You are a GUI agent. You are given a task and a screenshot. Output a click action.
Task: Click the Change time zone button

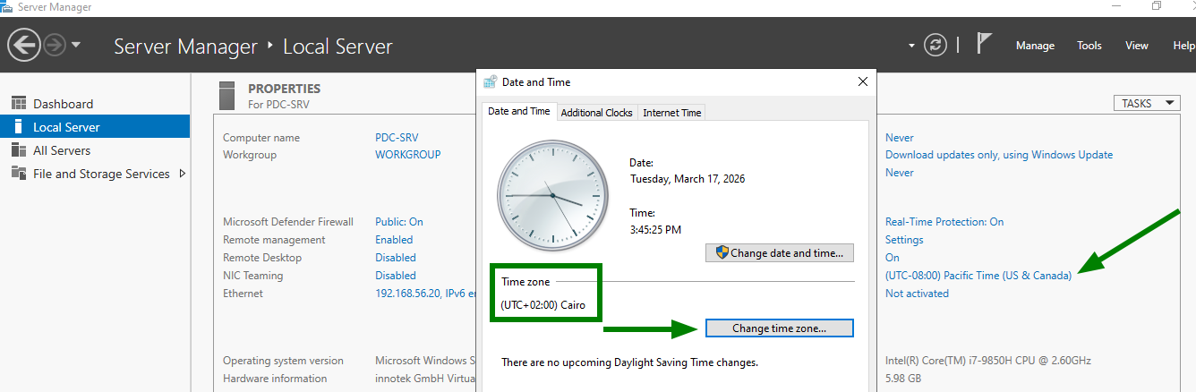(780, 328)
